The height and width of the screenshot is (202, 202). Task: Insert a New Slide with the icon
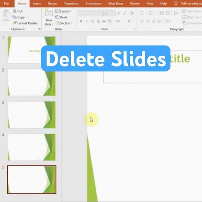coord(49,13)
